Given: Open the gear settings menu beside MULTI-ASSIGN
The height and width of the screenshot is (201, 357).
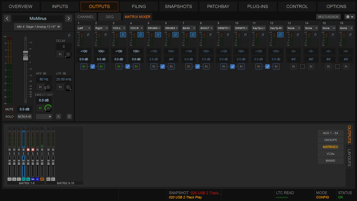Looking at the screenshot, I should coord(349,17).
